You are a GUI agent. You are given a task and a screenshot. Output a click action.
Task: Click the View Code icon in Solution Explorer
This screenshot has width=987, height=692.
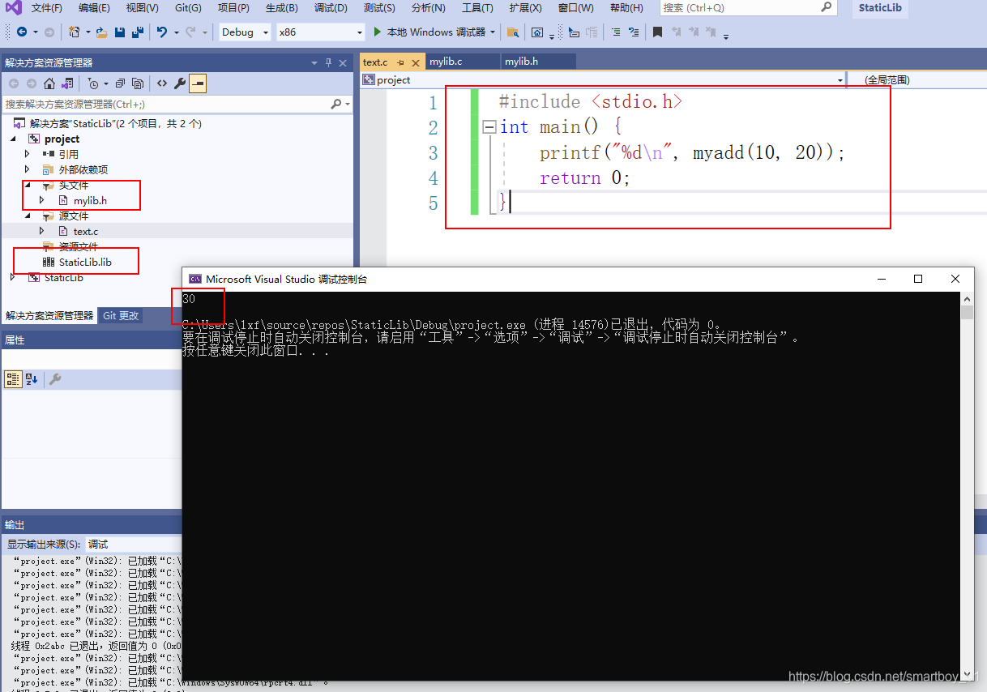tap(161, 83)
